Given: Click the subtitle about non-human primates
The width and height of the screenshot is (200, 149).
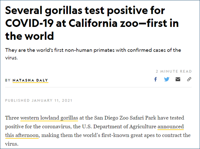Looking at the screenshot, I should tap(93, 50).
